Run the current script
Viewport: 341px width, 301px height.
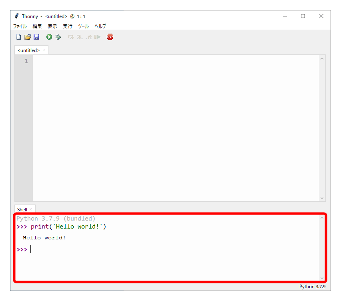[x=49, y=37]
